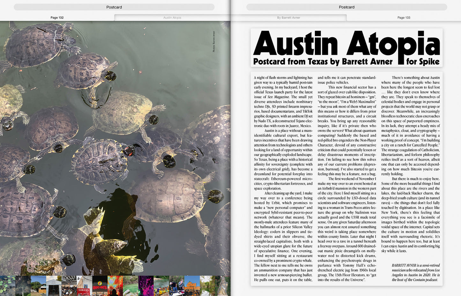This screenshot has width=461, height=296.
Task: Click the night power lines thumbnail
Action: tap(22, 285)
